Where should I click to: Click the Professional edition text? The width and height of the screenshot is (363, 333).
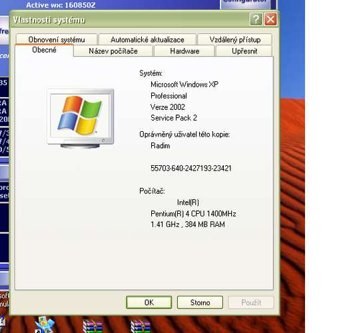[x=169, y=96]
